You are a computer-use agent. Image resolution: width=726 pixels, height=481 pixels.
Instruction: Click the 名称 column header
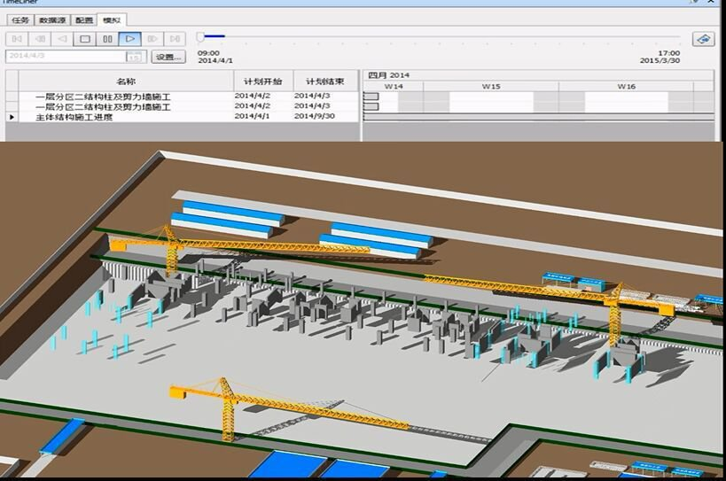(x=126, y=81)
